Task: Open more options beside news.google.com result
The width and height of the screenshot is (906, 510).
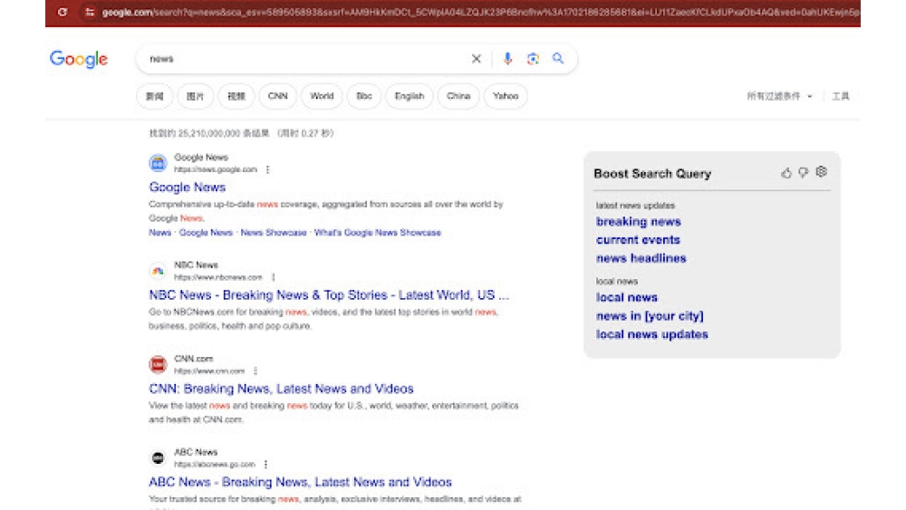Action: tap(267, 169)
